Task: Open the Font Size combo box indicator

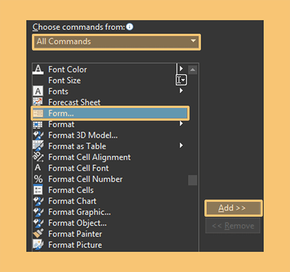Action: pos(181,79)
